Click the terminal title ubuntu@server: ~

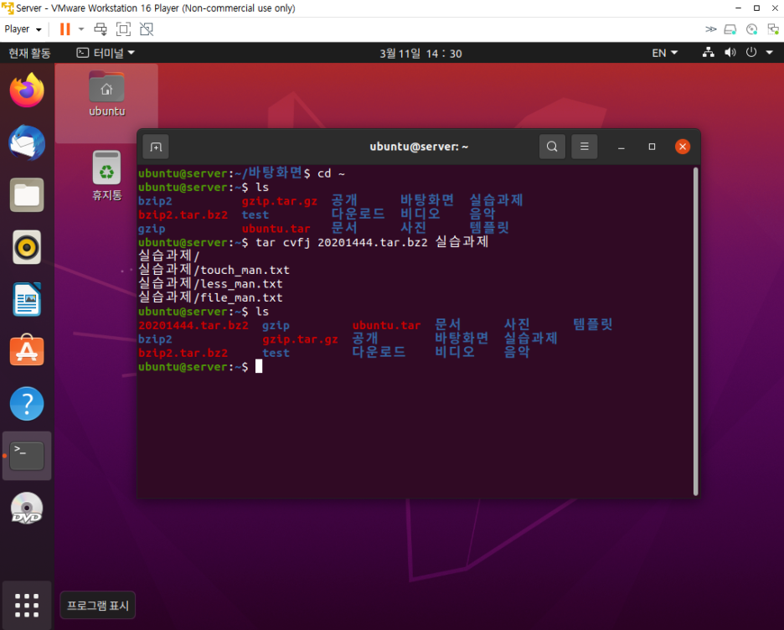pyautogui.click(x=419, y=147)
